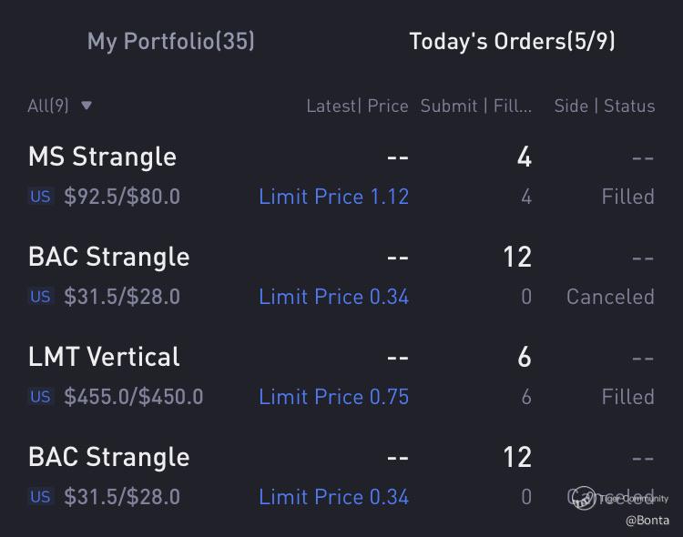683x537 pixels.
Task: Click the @Bonta username watermark
Action: 647,521
